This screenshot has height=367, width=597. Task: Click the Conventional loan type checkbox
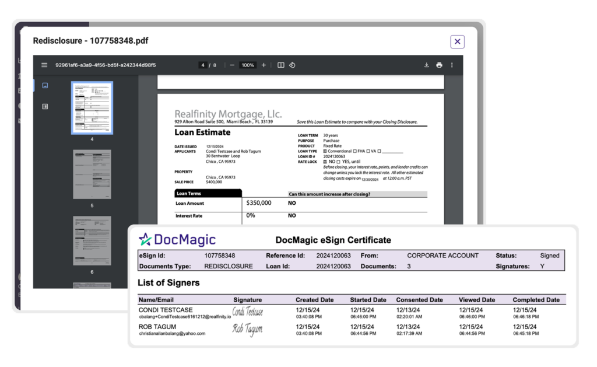325,151
